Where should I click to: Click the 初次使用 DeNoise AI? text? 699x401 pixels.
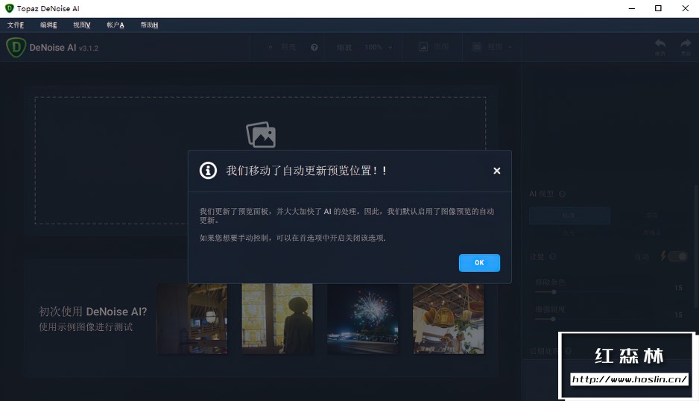[92, 312]
